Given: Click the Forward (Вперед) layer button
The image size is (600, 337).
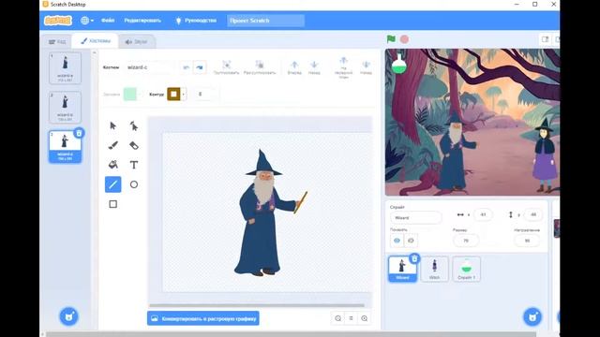Looking at the screenshot, I should 294,67.
